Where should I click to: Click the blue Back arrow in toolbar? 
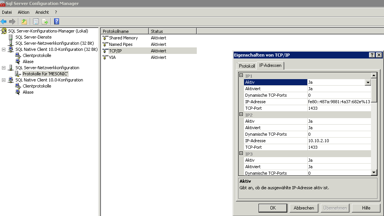4,21
